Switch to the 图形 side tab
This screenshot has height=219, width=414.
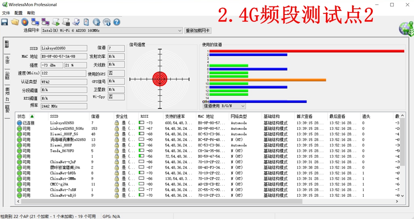tap(7, 76)
